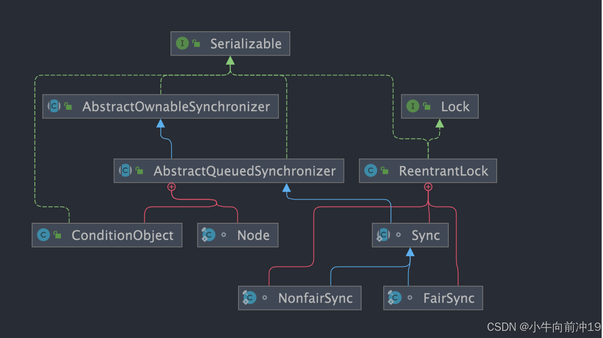This screenshot has height=338, width=603.
Task: Click the green interface icon on Serializable
Action: pos(182,43)
